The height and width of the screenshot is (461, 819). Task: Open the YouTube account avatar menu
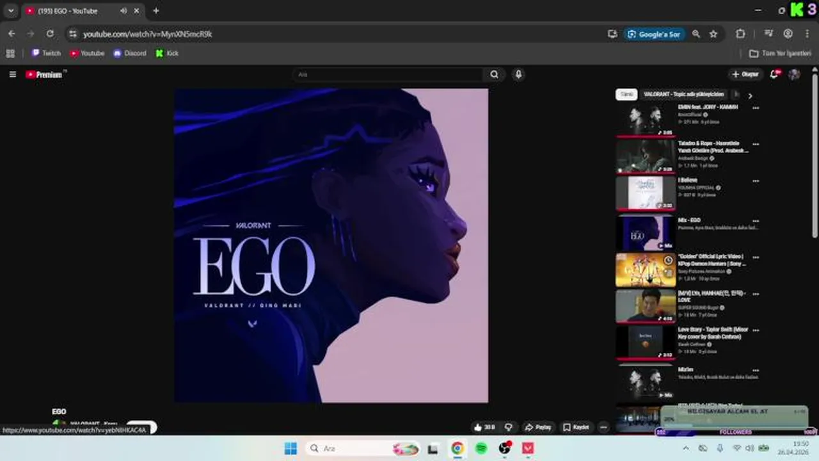(794, 74)
